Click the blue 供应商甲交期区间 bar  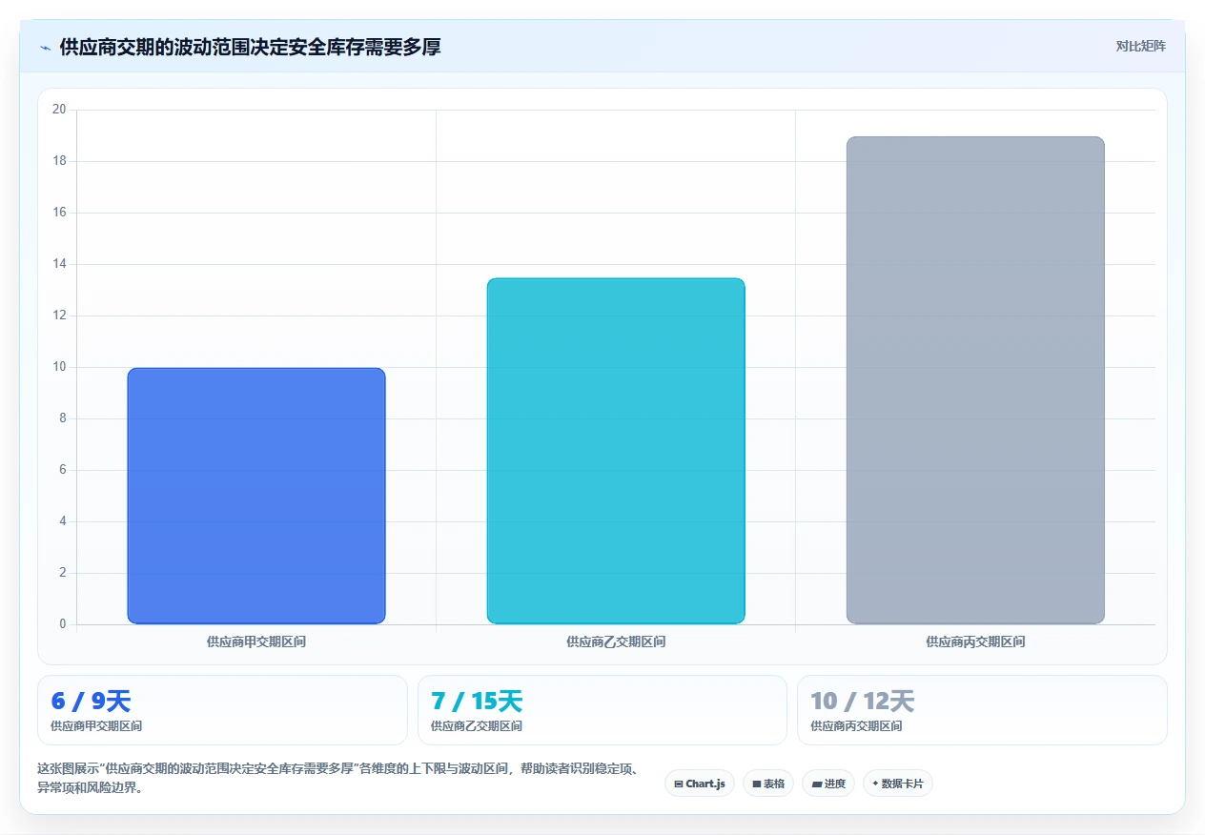(x=256, y=496)
